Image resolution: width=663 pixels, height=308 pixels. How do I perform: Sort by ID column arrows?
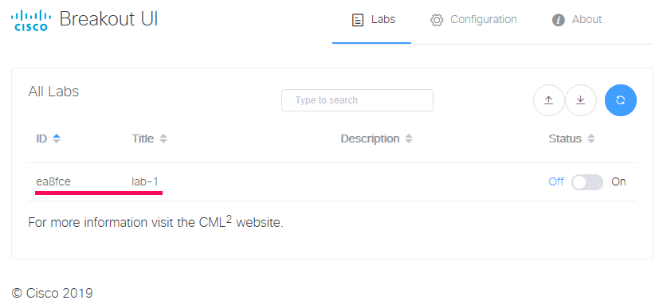[x=57, y=138]
